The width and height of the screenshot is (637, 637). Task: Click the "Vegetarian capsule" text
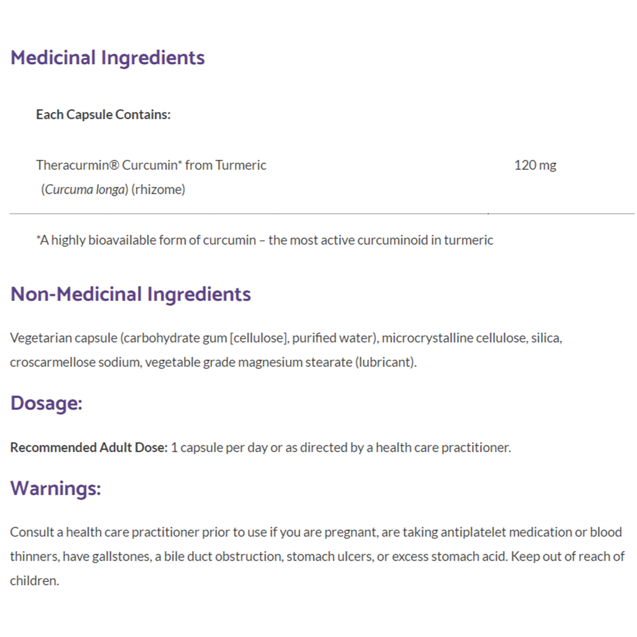(64, 338)
